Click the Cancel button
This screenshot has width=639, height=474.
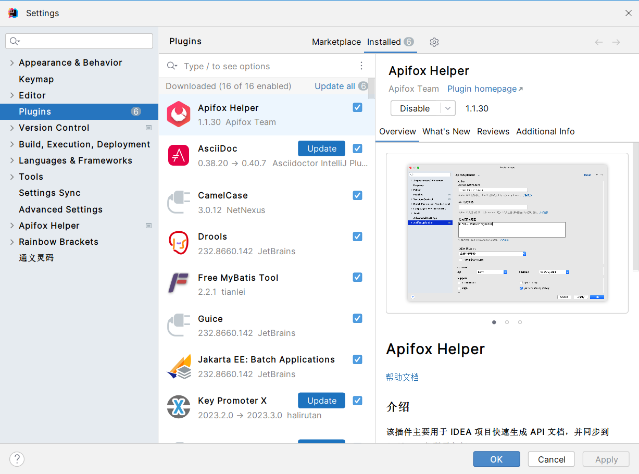click(x=552, y=459)
